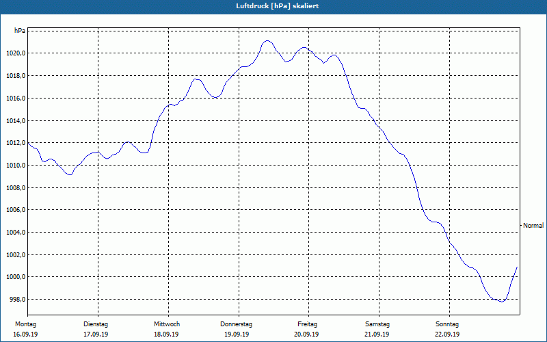Click the date 18.09.19
This screenshot has height=342, width=547.
166,334
